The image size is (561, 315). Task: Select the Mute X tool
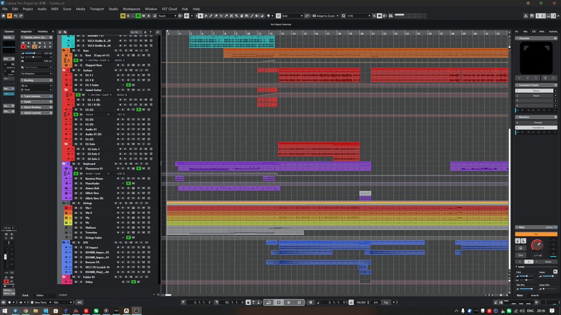point(231,16)
